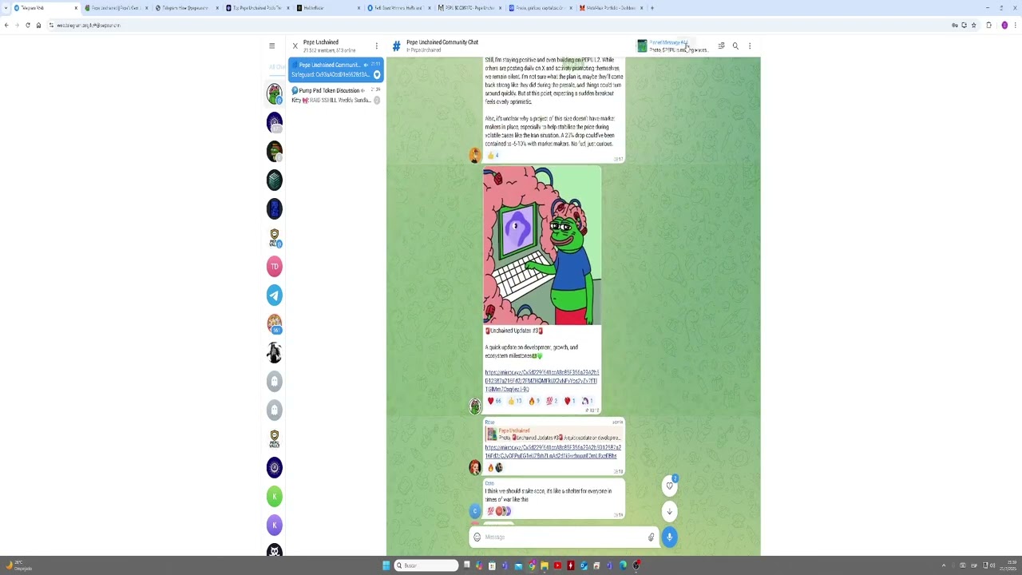Click the fire 9 reaction
Viewport: 1022px width, 575px height.
click(534, 401)
